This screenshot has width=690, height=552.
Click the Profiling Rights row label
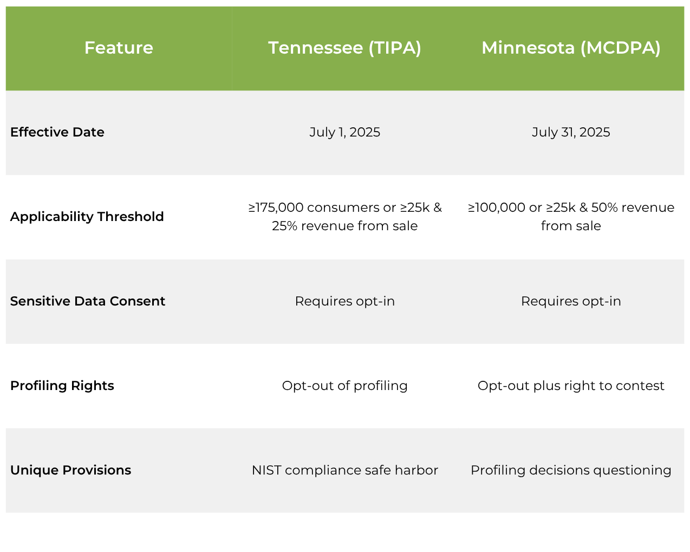62,386
